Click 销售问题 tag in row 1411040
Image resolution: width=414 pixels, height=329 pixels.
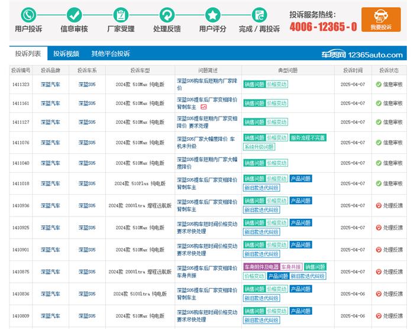pos(254,163)
